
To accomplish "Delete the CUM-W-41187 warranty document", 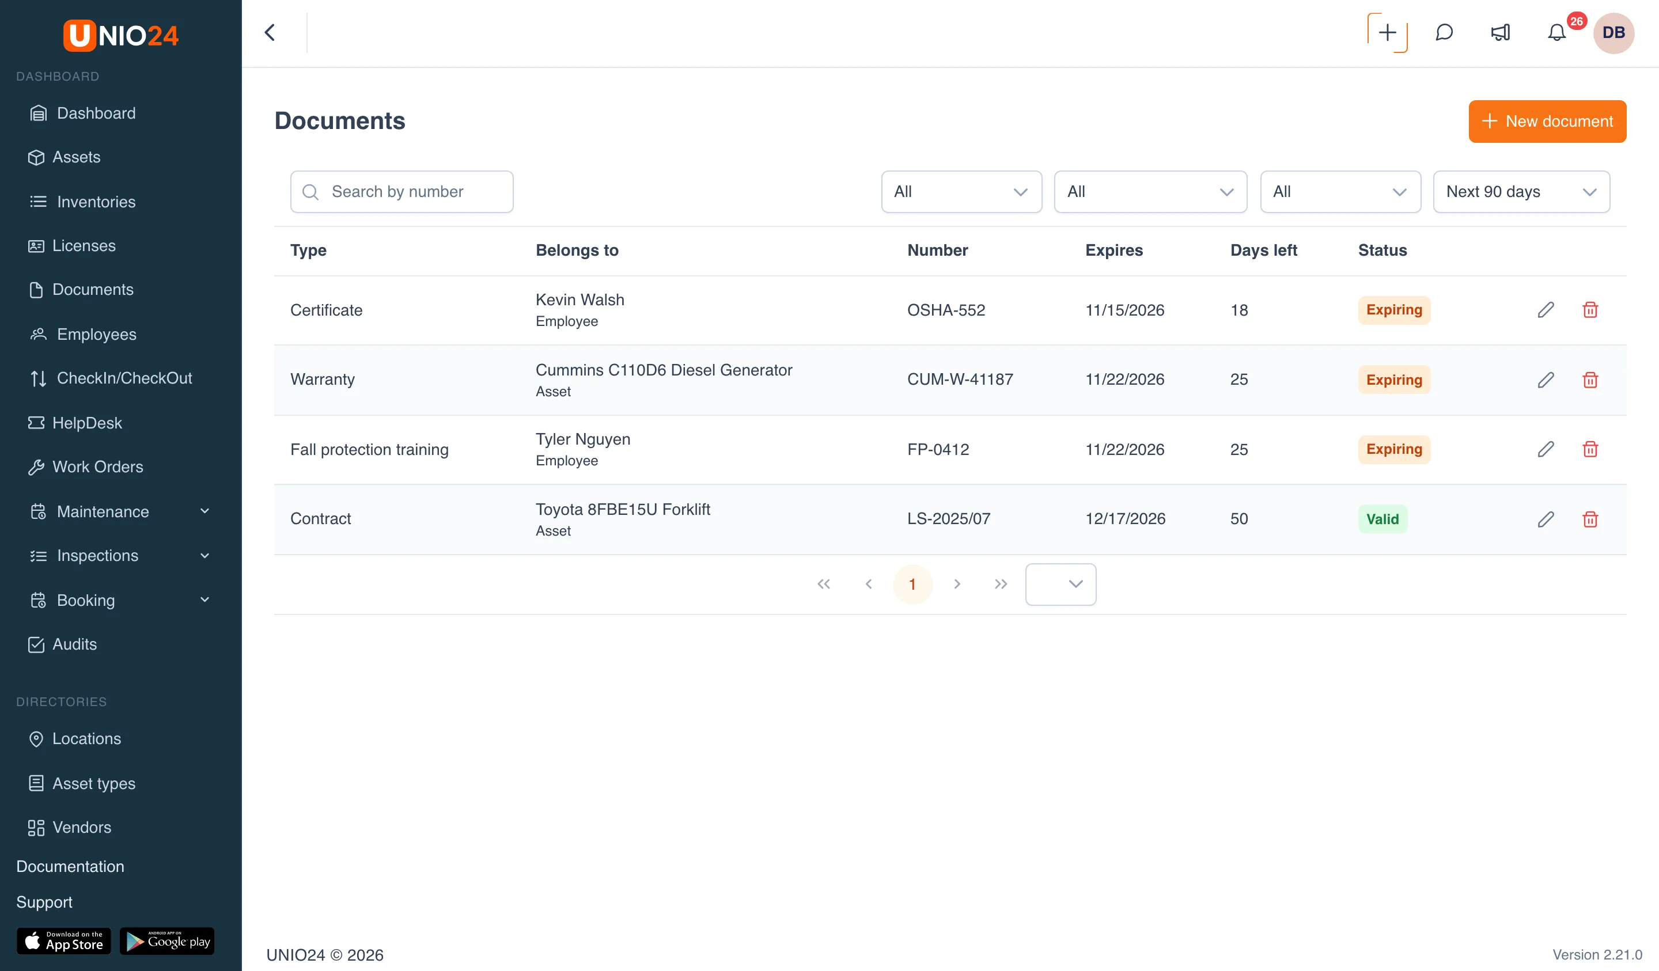I will pyautogui.click(x=1590, y=380).
